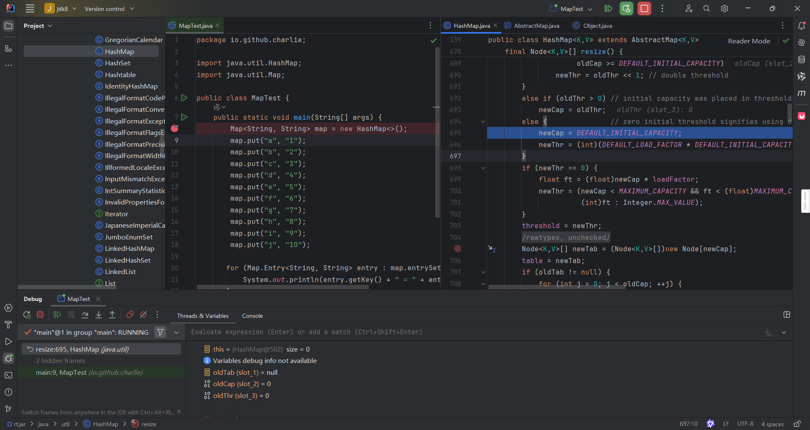
Task: Open Terminal tool window
Action: coord(8,375)
